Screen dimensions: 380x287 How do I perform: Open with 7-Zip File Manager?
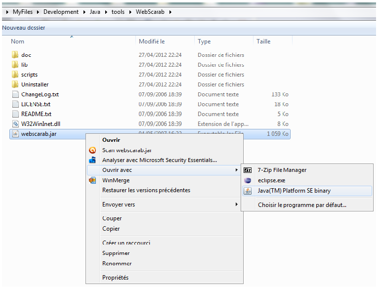tap(307, 170)
